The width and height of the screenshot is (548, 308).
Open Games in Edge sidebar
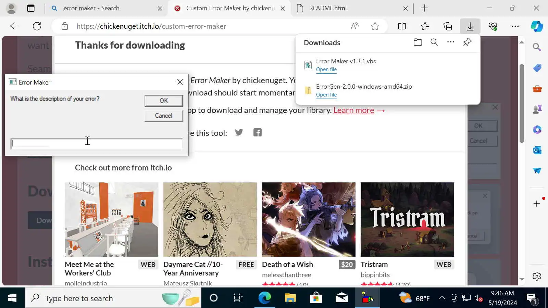[537, 109]
